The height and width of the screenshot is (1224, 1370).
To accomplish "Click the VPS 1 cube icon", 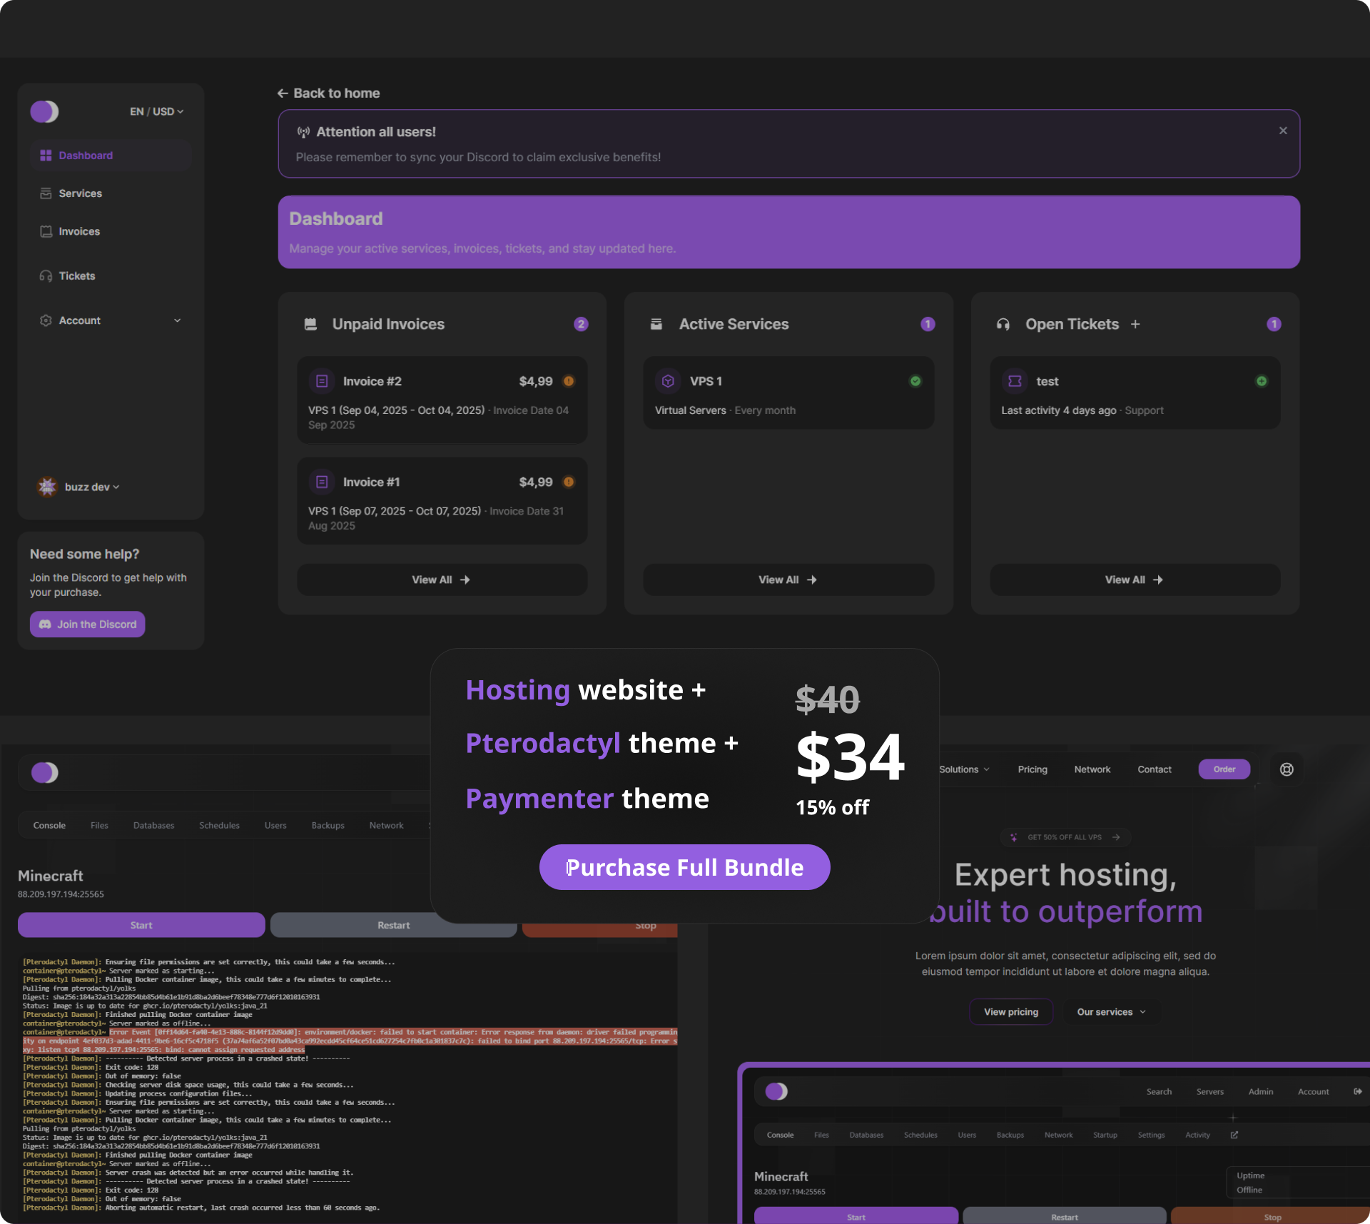I will click(668, 381).
